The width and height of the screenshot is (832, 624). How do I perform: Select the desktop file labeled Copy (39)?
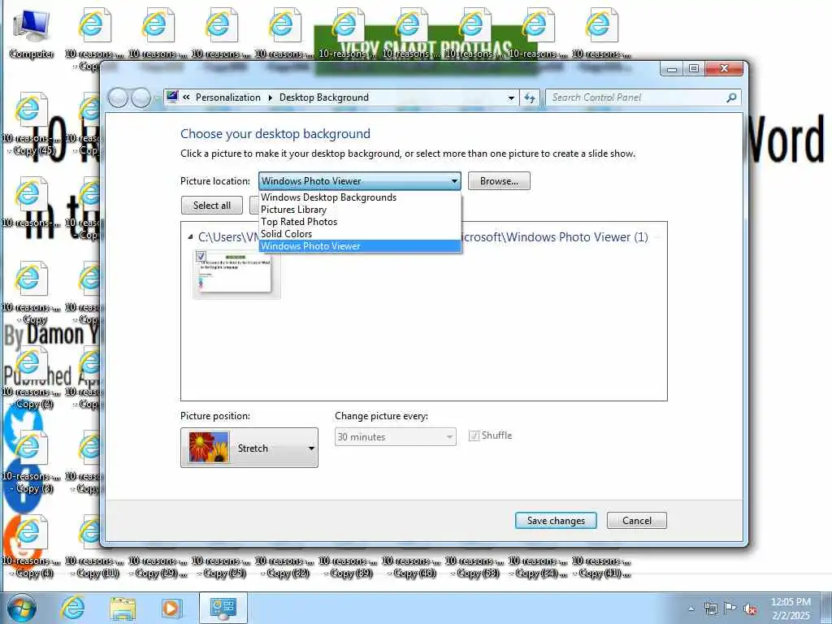coord(348,566)
